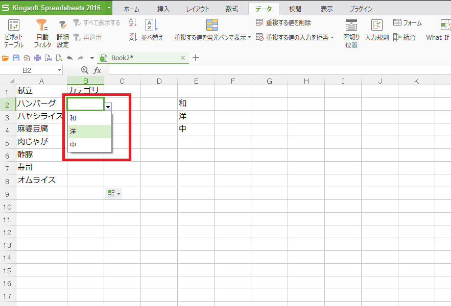Select row 2 header
451x306 pixels.
(8, 105)
